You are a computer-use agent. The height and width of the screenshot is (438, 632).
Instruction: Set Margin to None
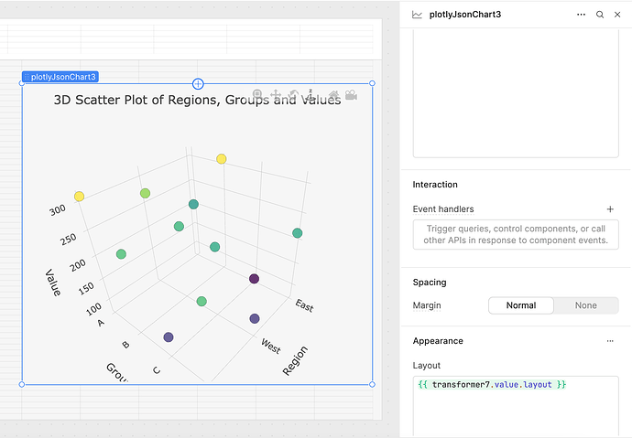pos(585,305)
